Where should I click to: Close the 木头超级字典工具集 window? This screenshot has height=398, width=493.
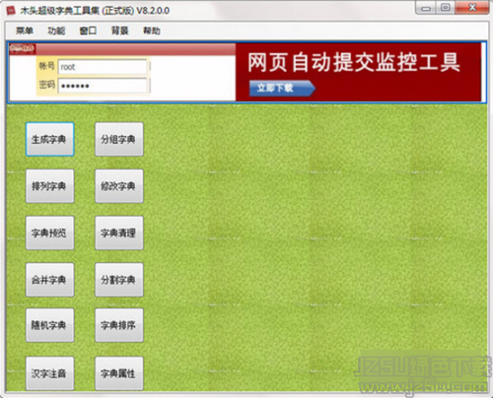click(x=472, y=8)
